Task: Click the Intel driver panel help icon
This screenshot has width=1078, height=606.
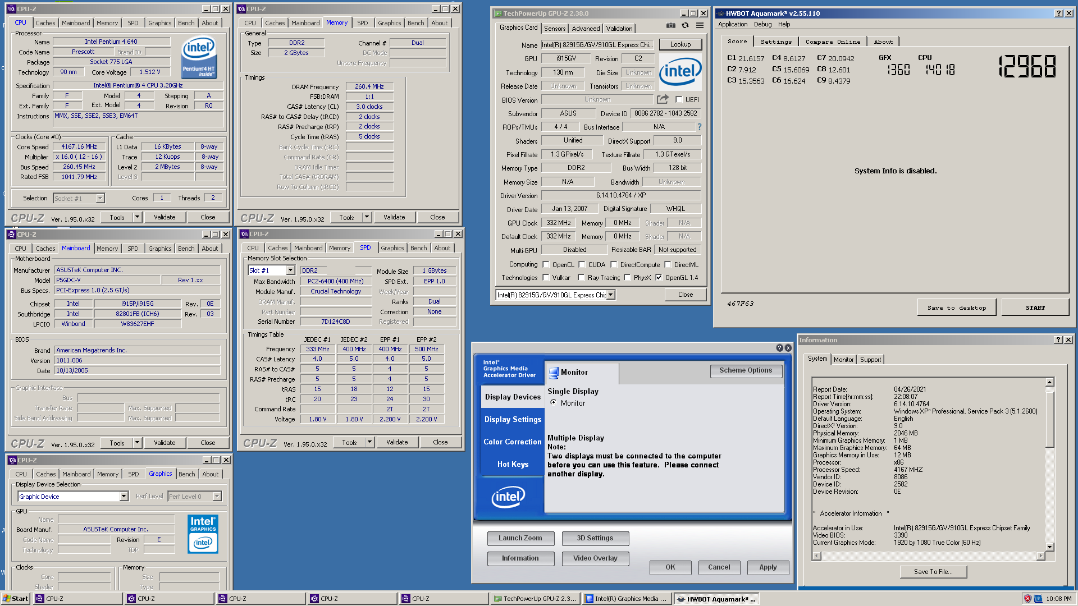Action: click(779, 348)
